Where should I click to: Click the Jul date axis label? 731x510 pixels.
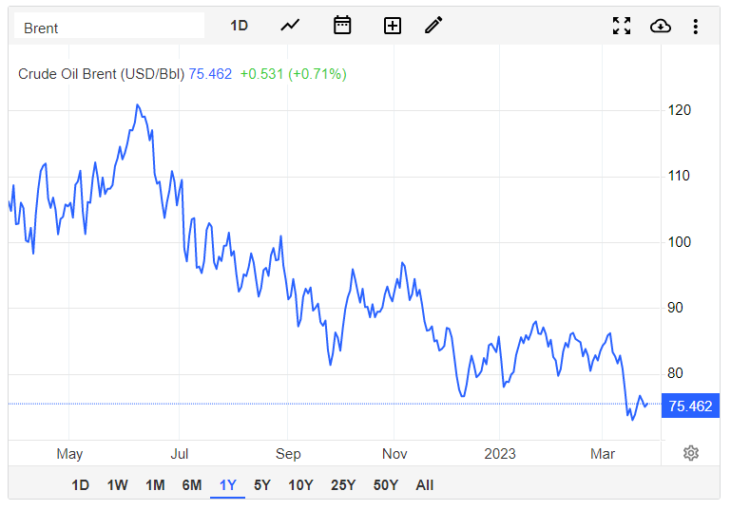point(180,454)
